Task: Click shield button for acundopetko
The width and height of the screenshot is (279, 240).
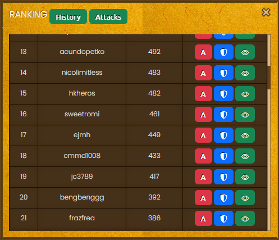Action: tap(223, 52)
